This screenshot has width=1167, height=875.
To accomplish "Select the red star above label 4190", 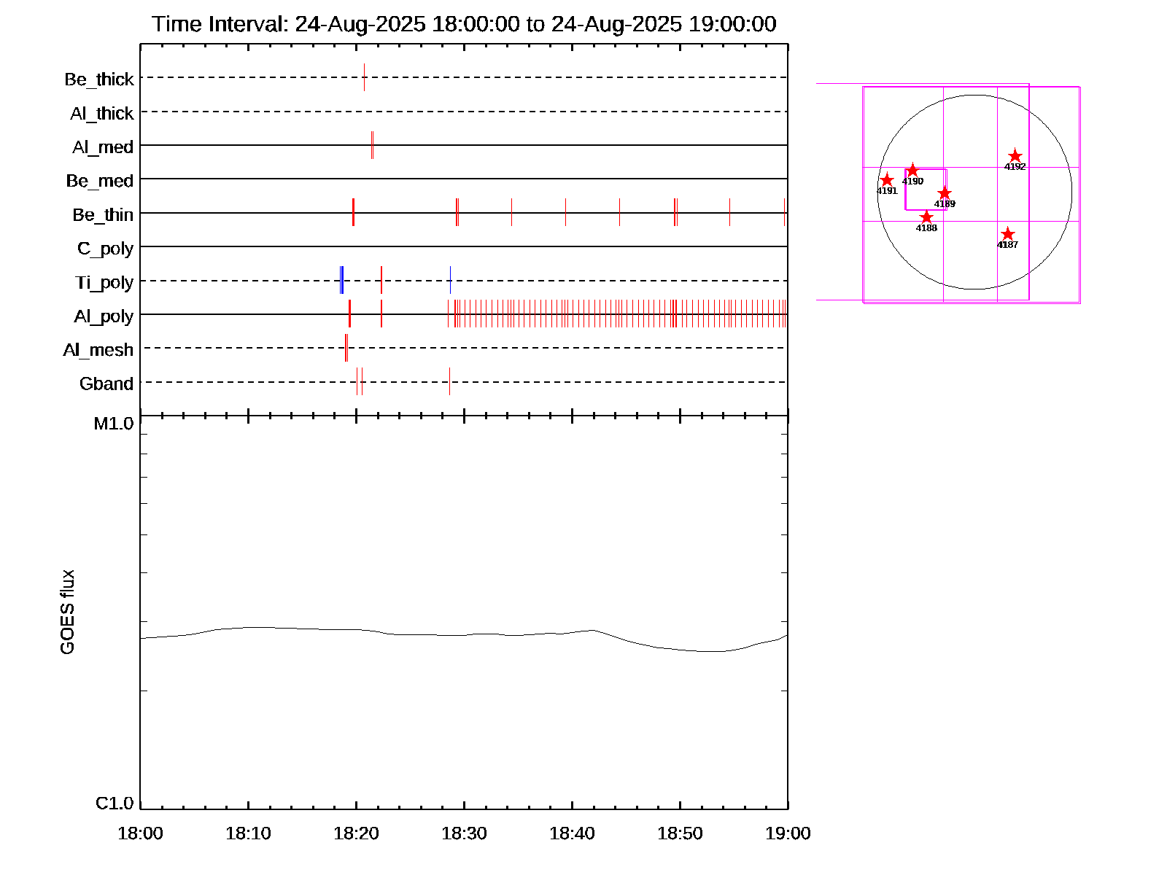I will 912,171.
